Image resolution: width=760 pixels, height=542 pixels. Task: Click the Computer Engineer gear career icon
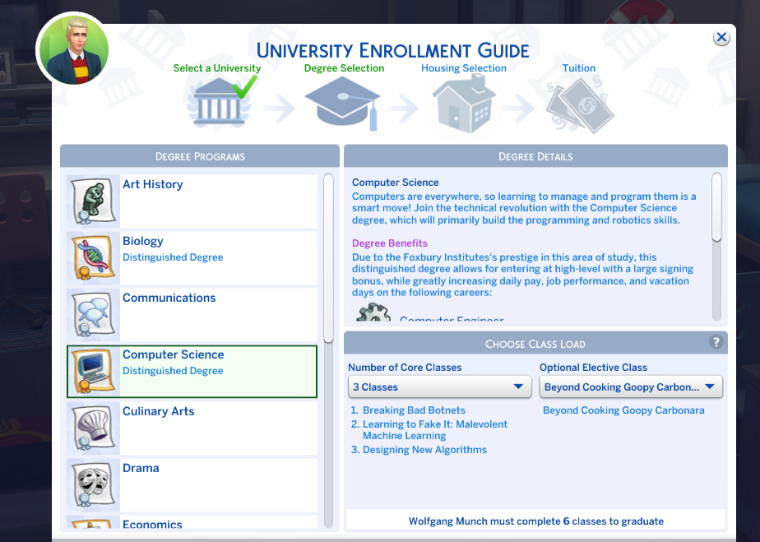pyautogui.click(x=373, y=313)
